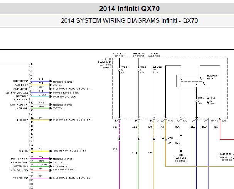Select the 'COMPUTER DATA LINES SYSTEM' reference
Viewport: 234px width, 189px height.
[225, 157]
